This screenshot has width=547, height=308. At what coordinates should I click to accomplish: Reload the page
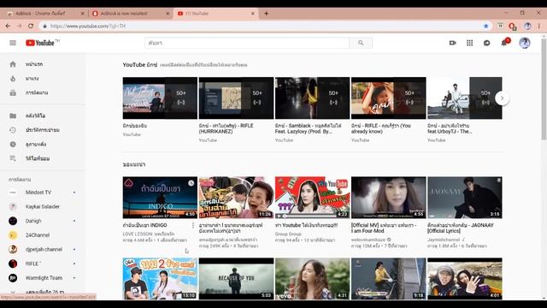pos(31,26)
